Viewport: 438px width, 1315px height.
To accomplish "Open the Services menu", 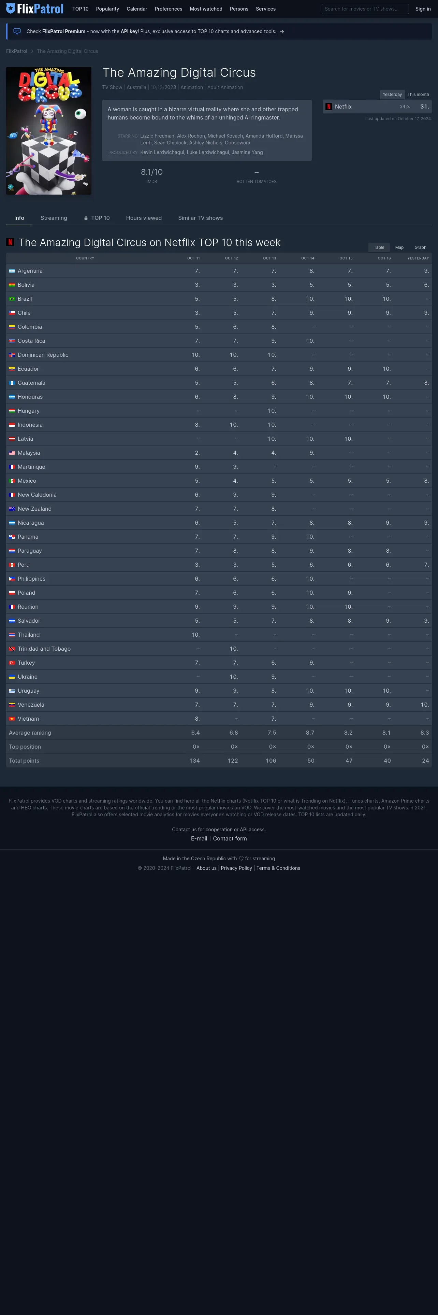I will pos(266,9).
